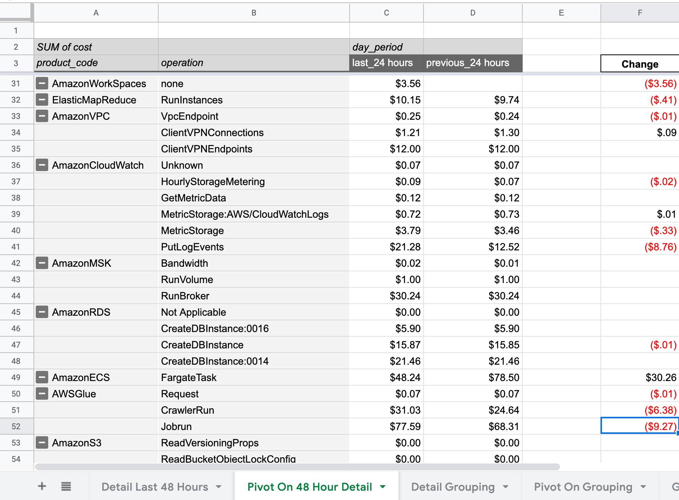Click the operation header cell
679x500 pixels.
coord(254,63)
